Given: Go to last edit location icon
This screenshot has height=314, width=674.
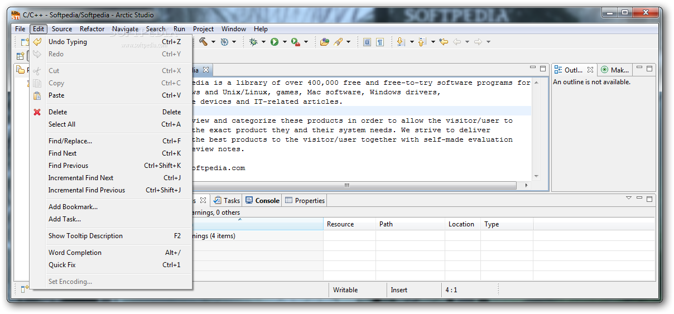Looking at the screenshot, I should click(444, 42).
